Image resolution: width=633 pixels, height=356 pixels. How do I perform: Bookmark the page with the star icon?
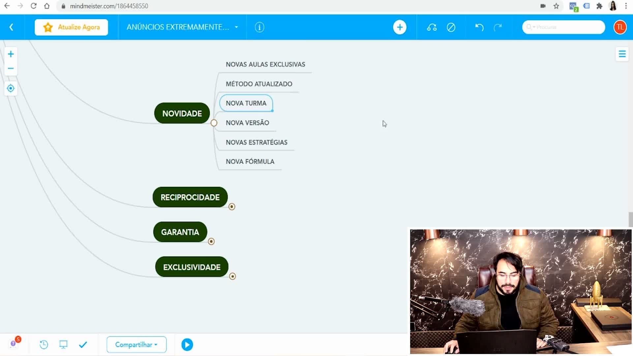[x=556, y=6]
